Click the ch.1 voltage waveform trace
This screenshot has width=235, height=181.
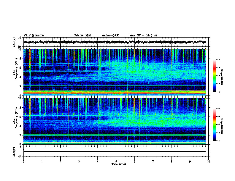pyautogui.click(x=114, y=42)
